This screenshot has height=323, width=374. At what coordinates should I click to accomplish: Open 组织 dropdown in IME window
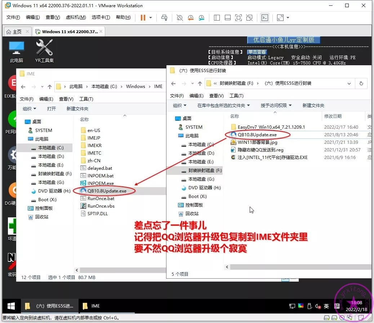[x=29, y=109]
